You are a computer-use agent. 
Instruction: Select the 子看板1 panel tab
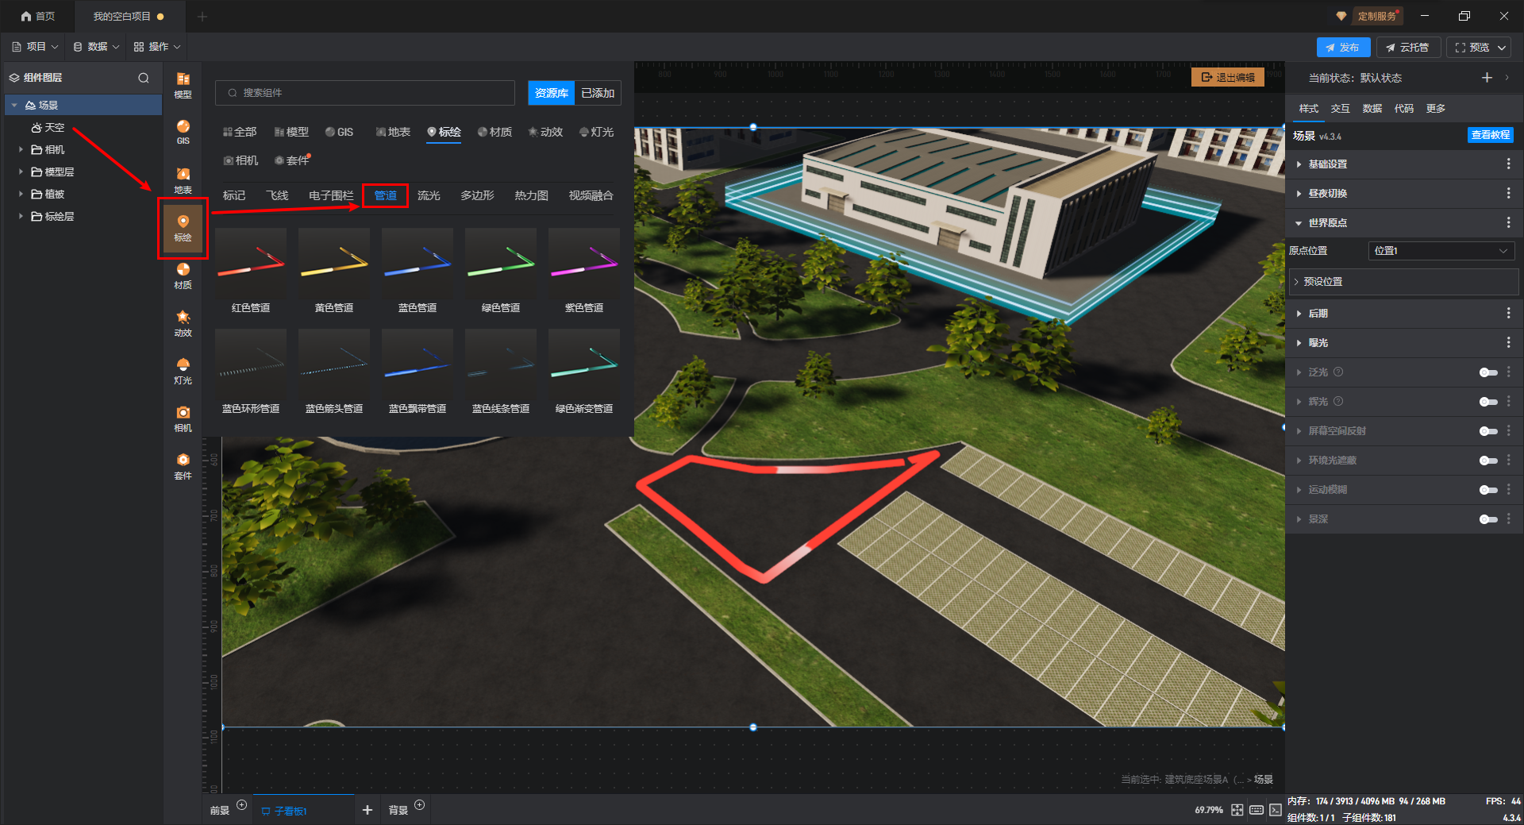click(303, 811)
